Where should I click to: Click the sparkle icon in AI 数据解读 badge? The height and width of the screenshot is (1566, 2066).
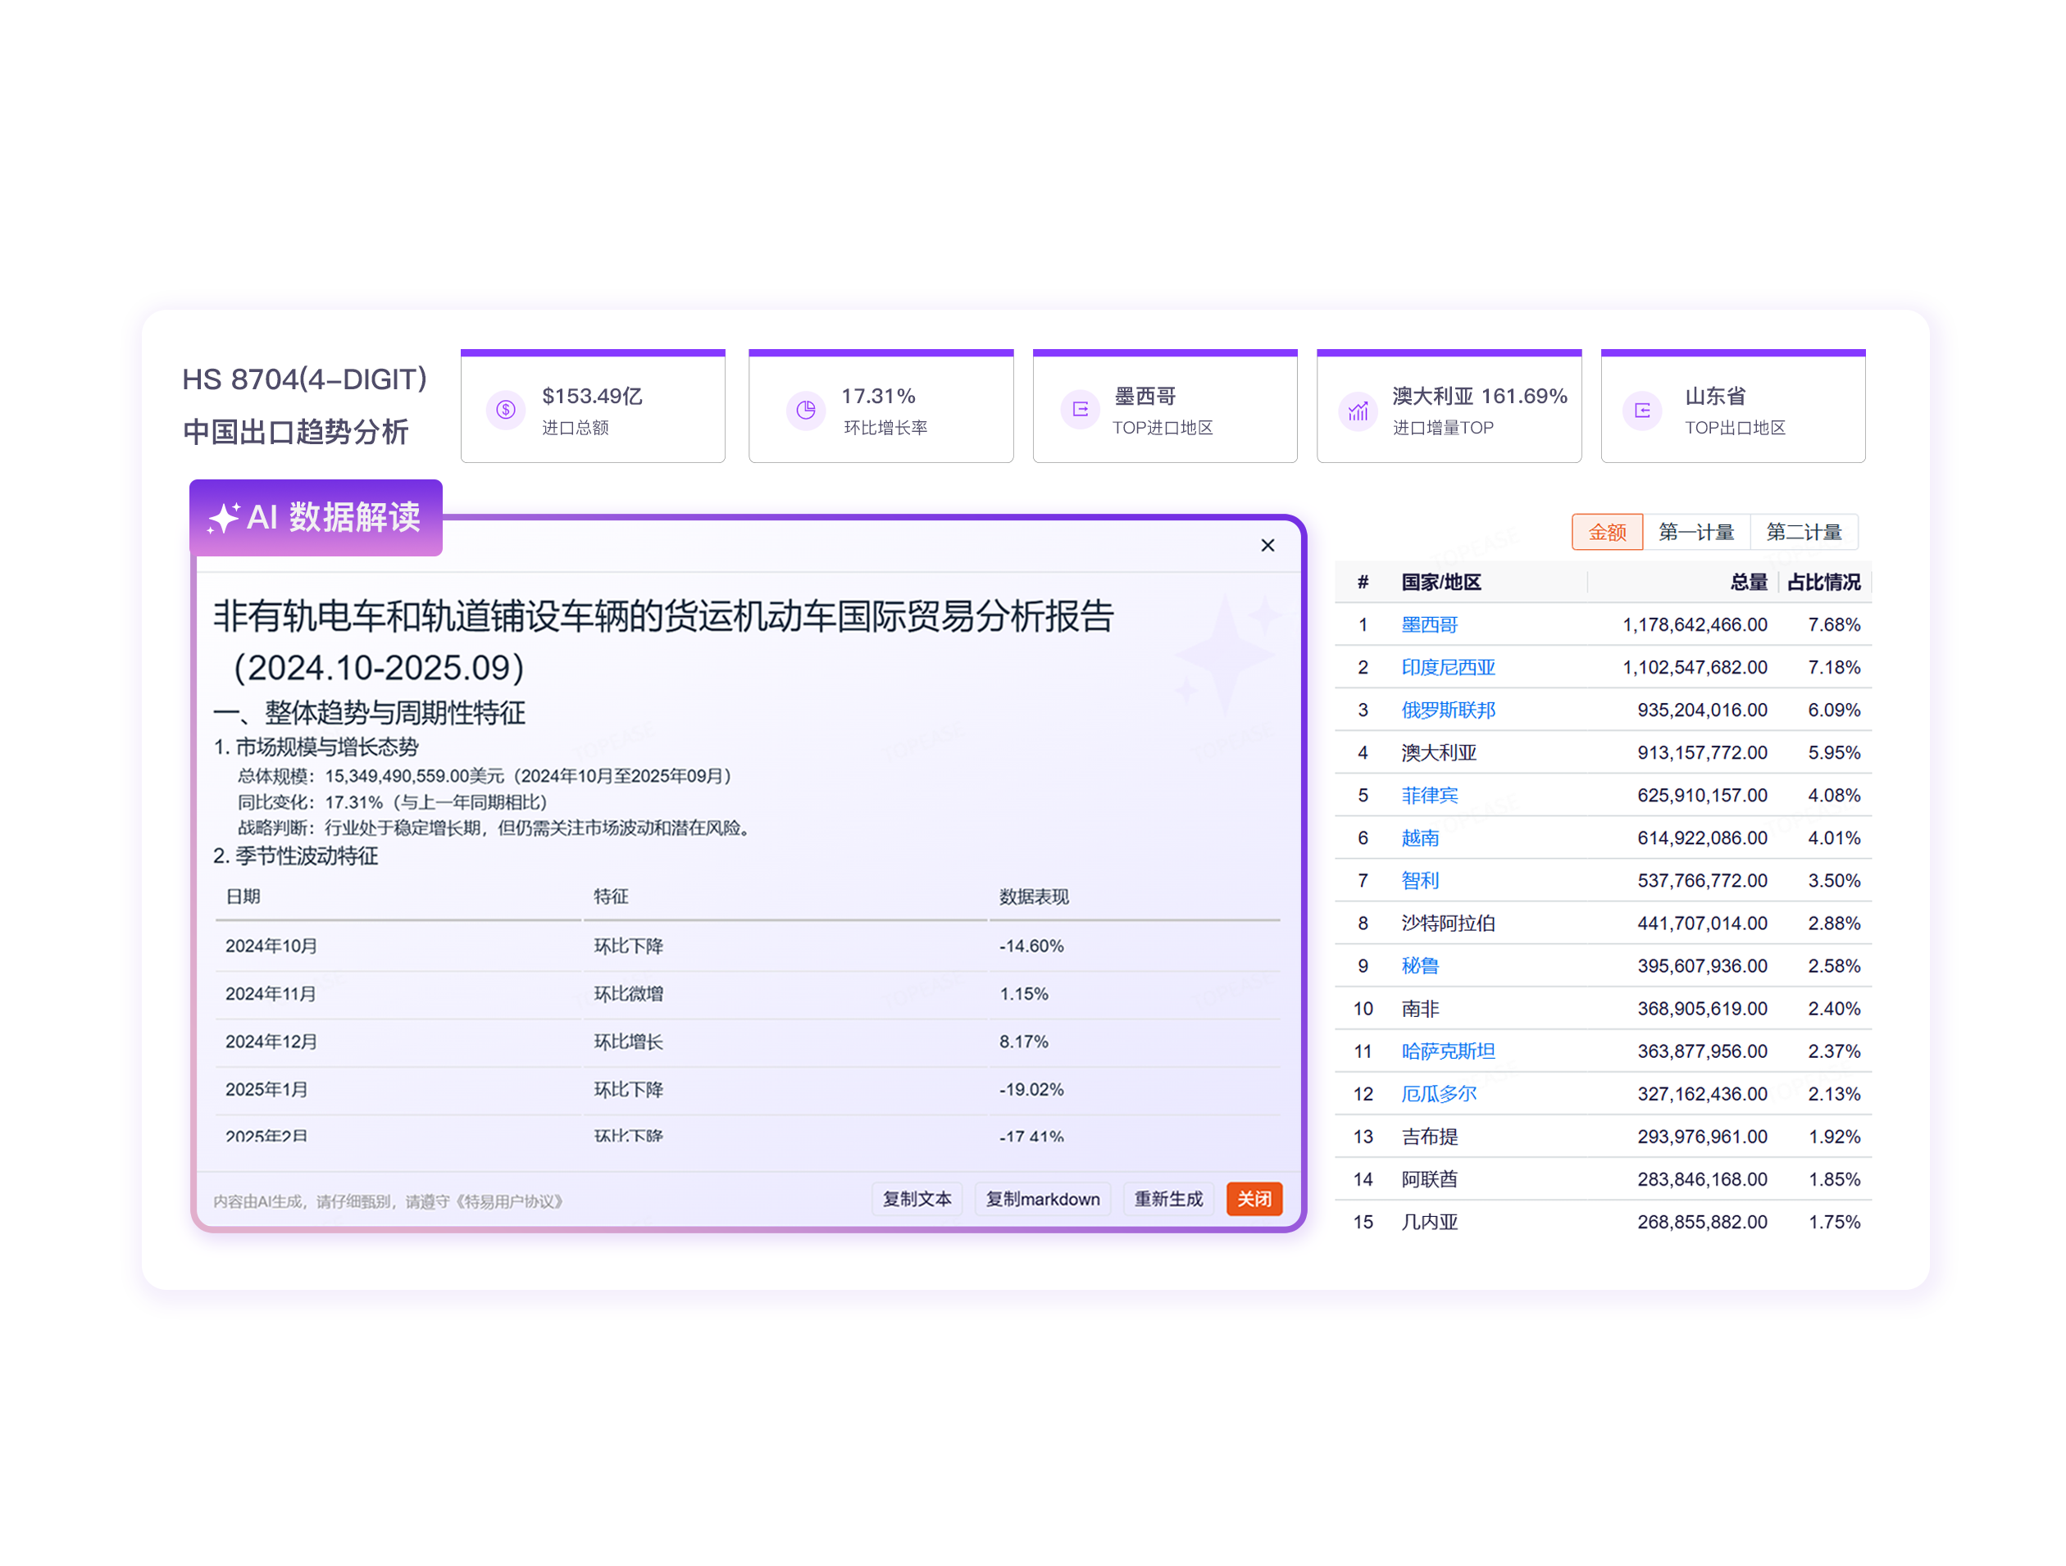tap(224, 517)
